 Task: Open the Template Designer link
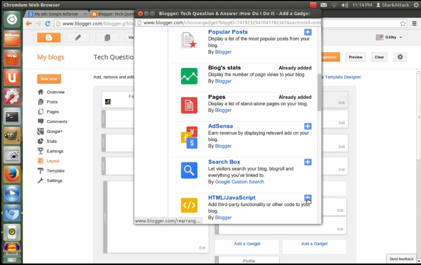point(343,77)
